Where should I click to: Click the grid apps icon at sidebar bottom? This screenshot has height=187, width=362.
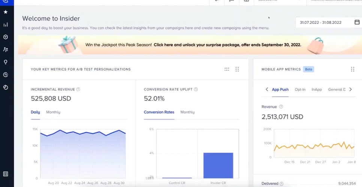[6, 174]
